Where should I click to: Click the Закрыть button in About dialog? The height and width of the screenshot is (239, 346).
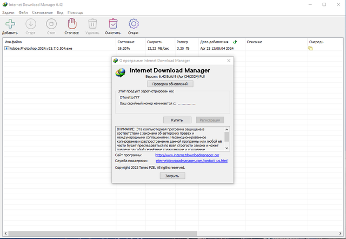coord(172,176)
